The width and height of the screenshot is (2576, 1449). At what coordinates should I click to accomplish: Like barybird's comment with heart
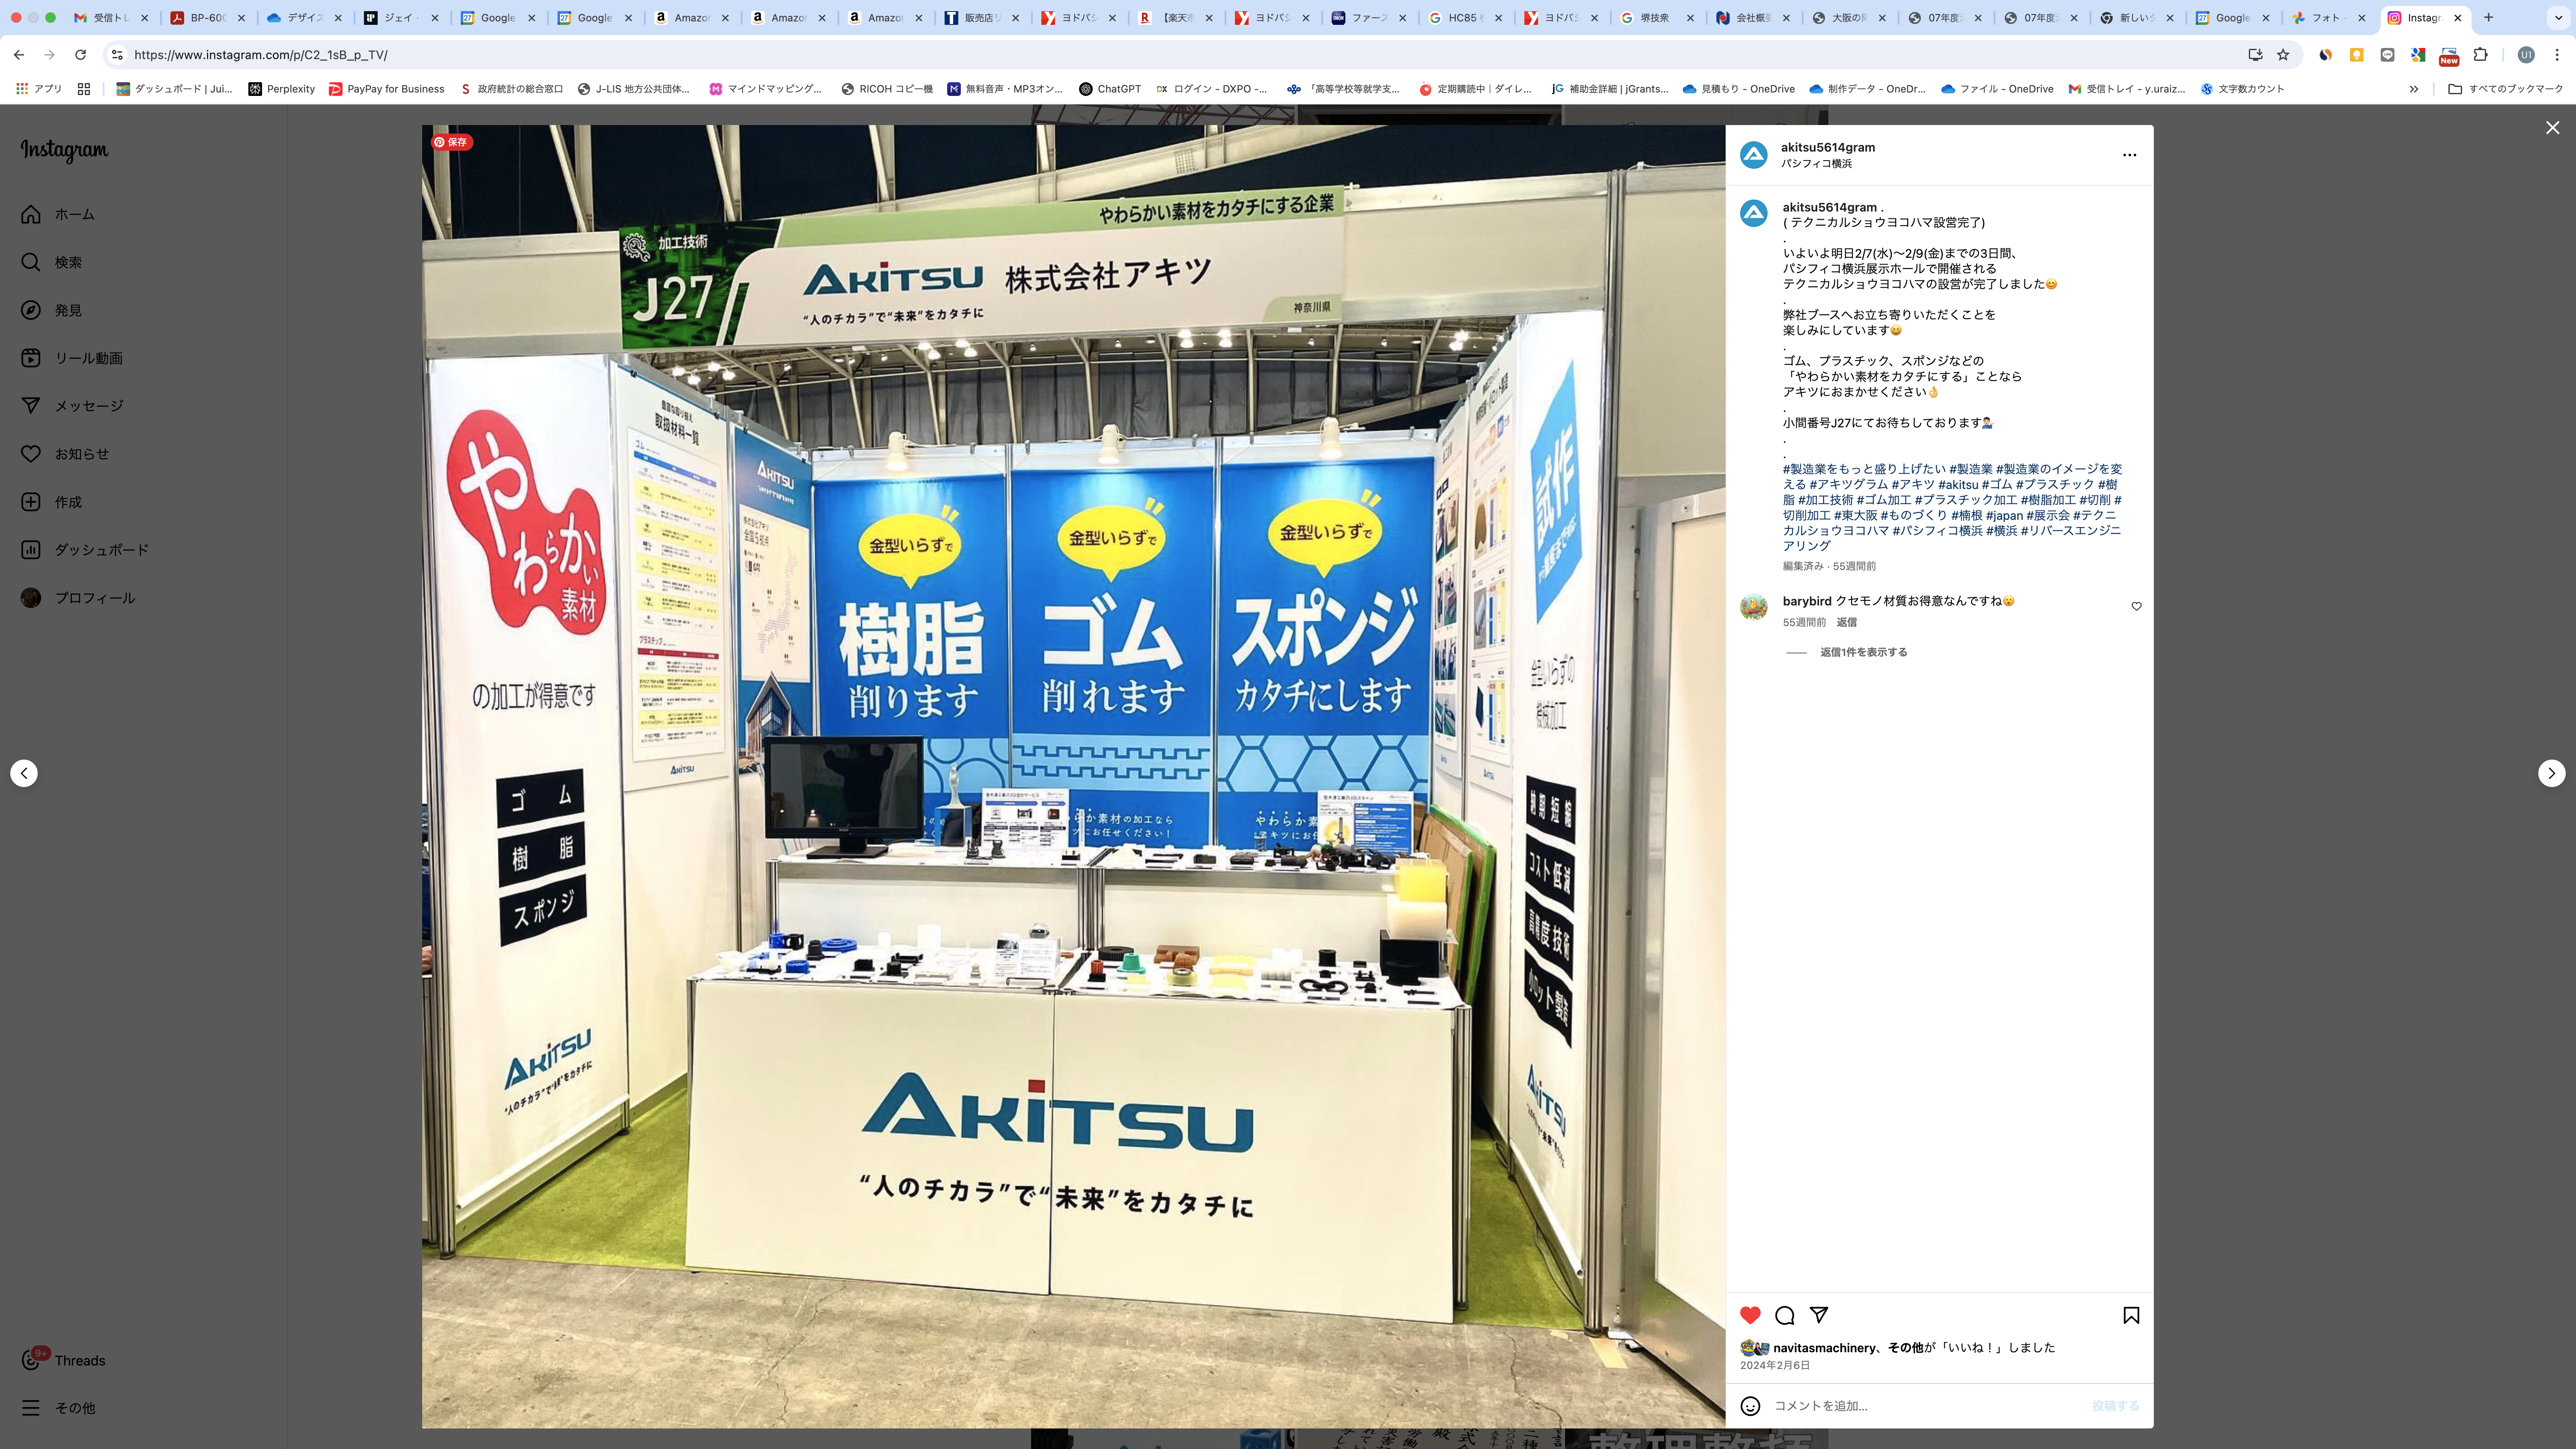point(2136,606)
